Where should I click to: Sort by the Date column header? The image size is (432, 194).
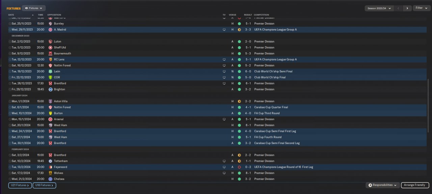(11, 15)
